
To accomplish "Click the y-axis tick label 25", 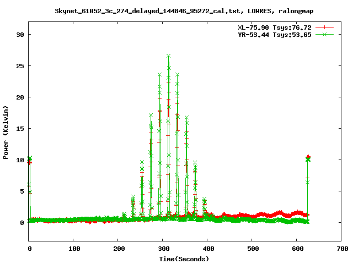I will point(20,66).
